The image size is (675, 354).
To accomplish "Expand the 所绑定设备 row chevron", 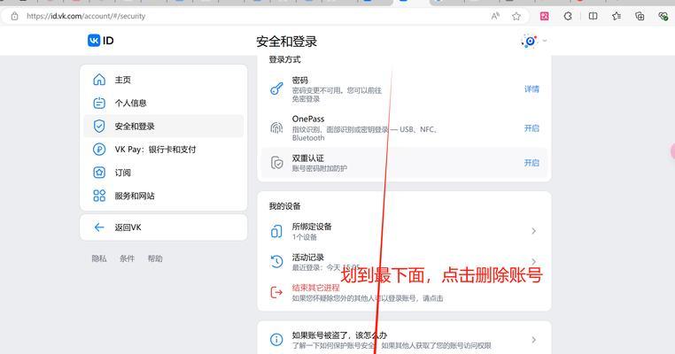I will point(534,231).
